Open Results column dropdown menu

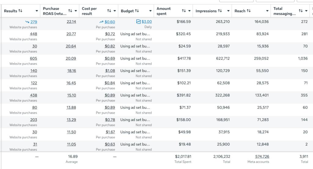click(37, 11)
